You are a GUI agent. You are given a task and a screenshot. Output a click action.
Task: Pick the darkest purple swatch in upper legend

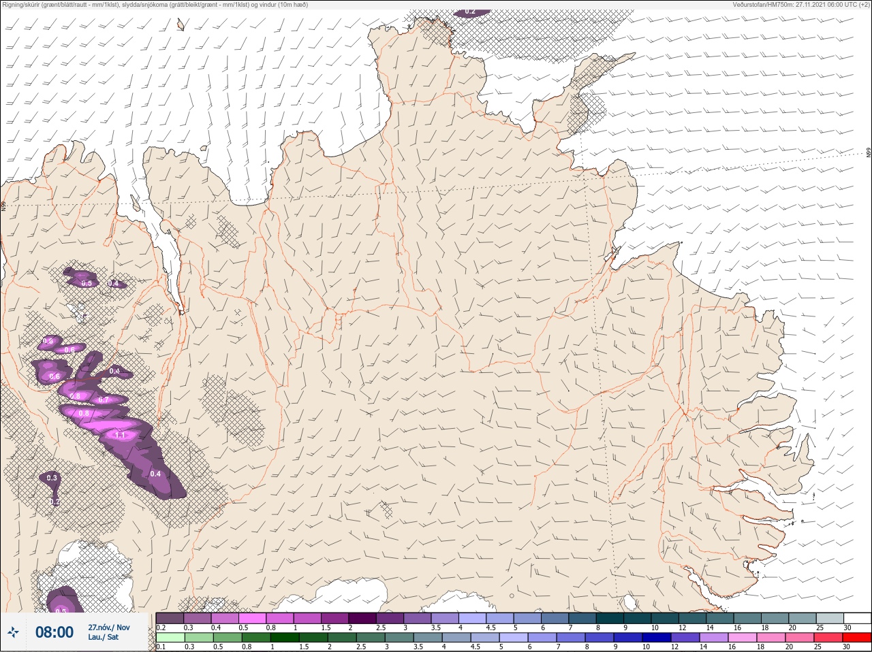click(363, 618)
